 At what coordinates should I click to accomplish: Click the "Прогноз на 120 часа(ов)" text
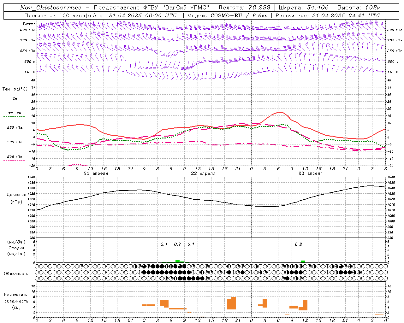[61, 15]
